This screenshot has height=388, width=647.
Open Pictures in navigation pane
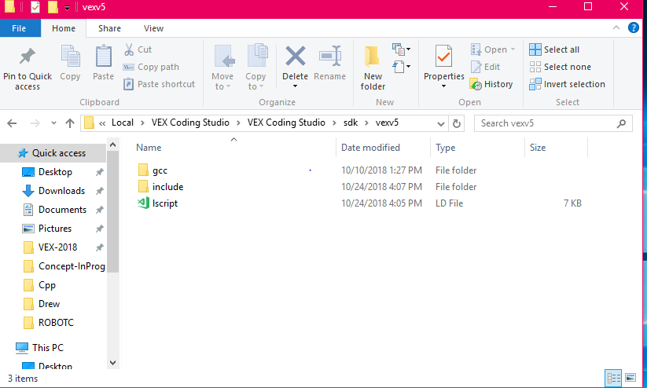point(53,229)
